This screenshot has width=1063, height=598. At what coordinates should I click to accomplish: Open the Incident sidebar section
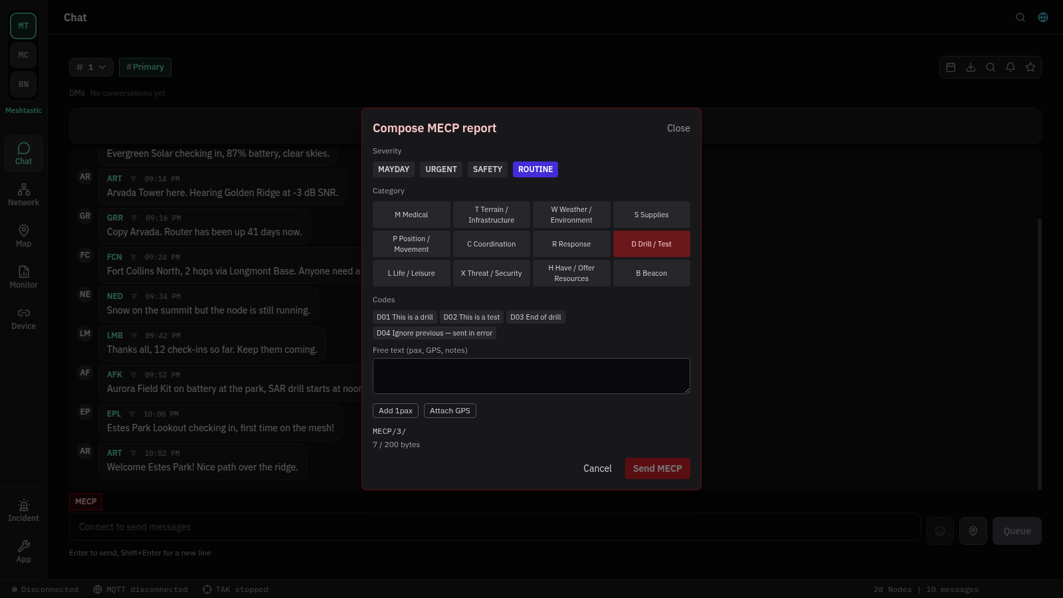coord(23,511)
